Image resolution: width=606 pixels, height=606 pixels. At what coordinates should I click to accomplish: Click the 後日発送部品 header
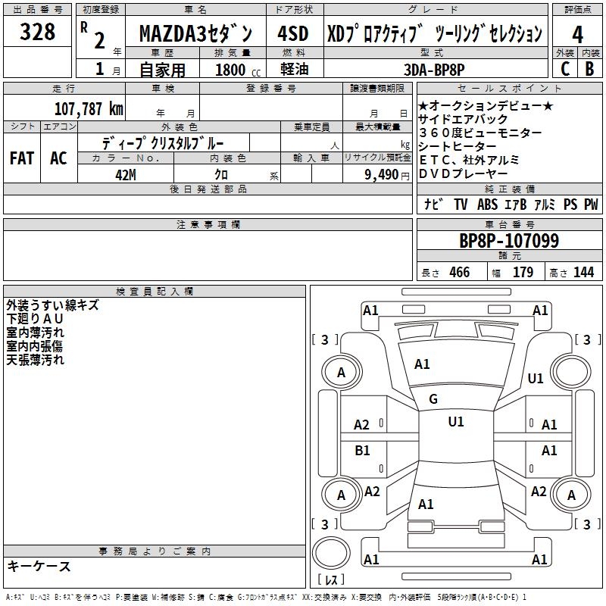[x=208, y=189]
